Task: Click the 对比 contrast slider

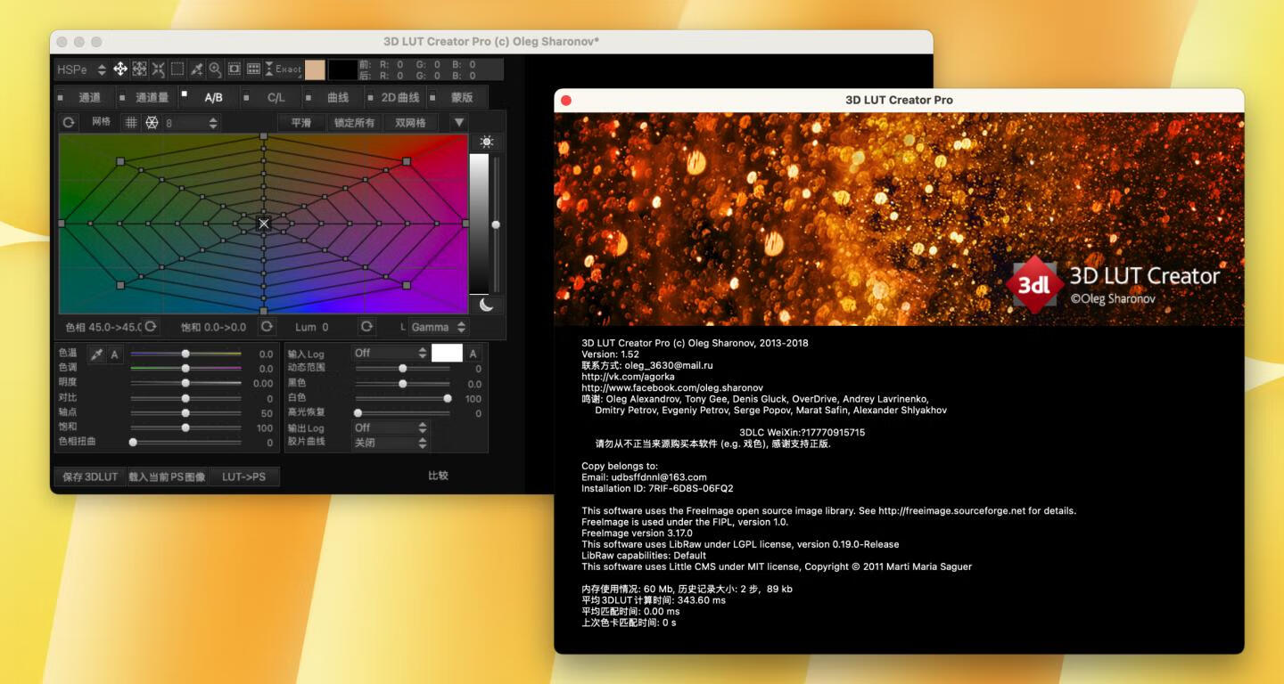Action: [x=185, y=398]
